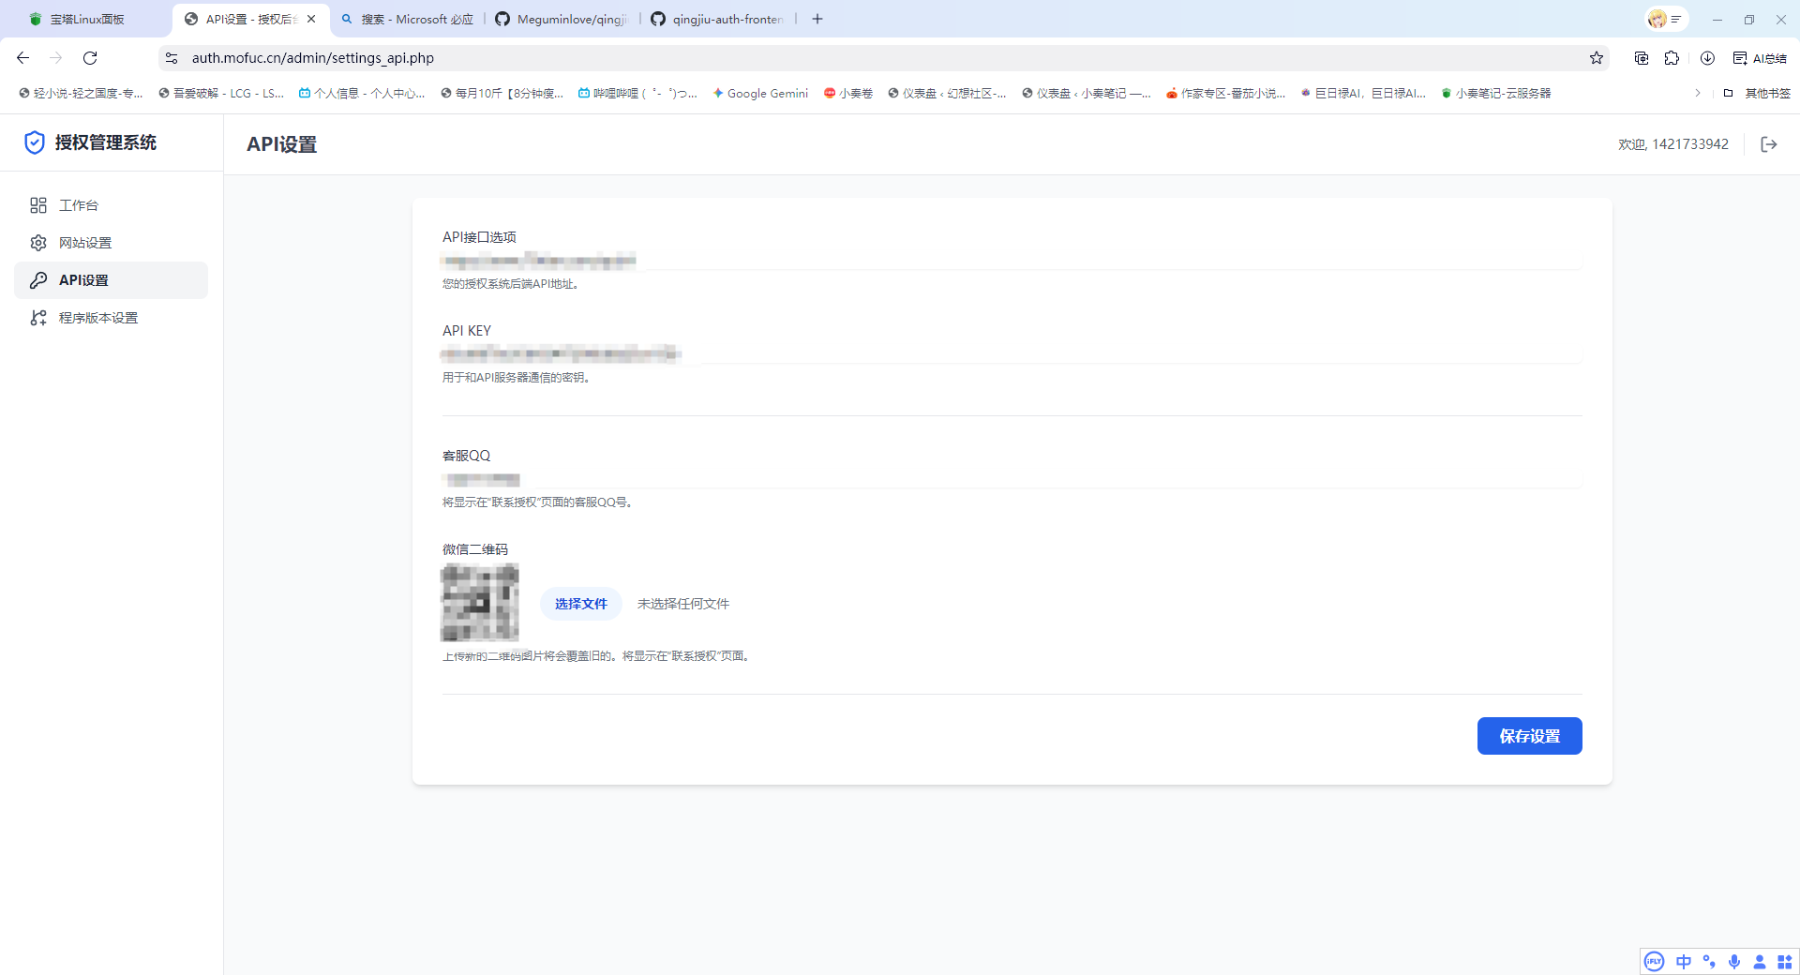Screen dimensions: 1800x975
Task: Open the browser extensions puzzle icon
Action: 1673,57
